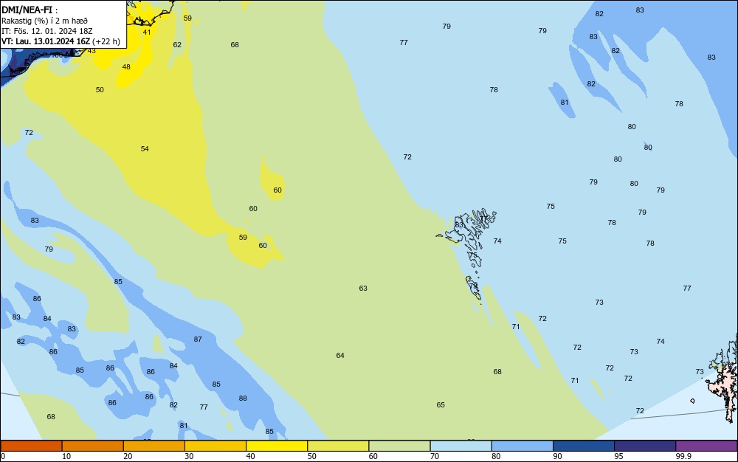Screen dimensions: 738x462
Task: Select the humidity value '64' on the map
Action: pos(340,356)
